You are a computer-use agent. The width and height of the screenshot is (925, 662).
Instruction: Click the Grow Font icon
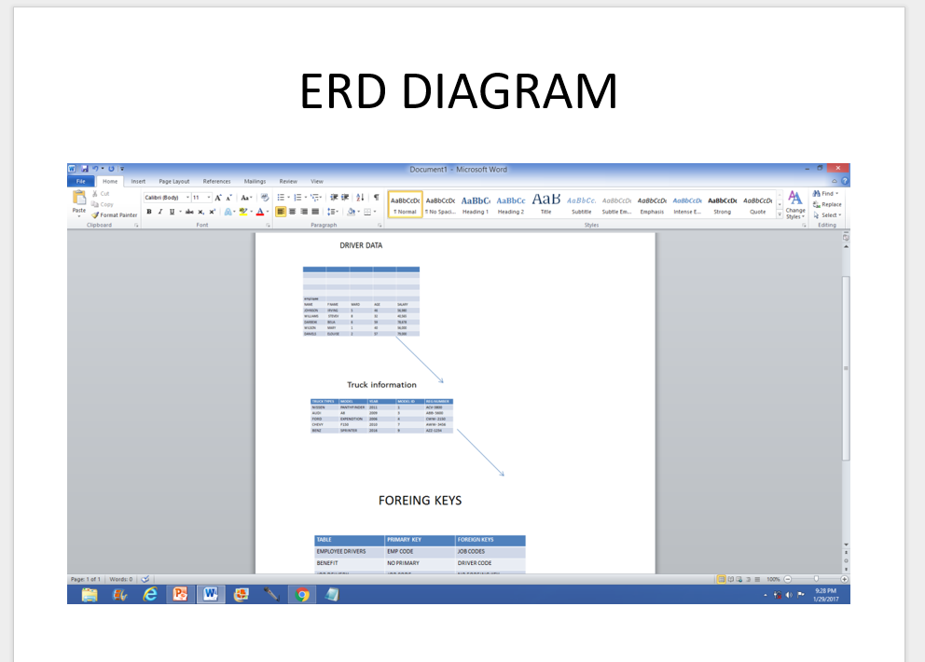(x=218, y=198)
